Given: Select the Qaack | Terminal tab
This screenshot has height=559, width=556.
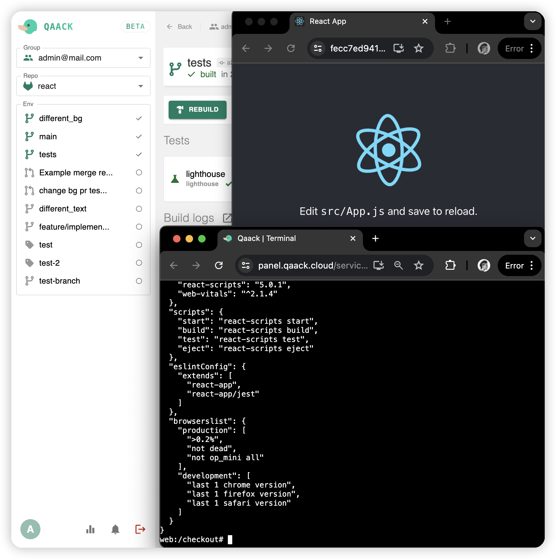Looking at the screenshot, I should [282, 238].
